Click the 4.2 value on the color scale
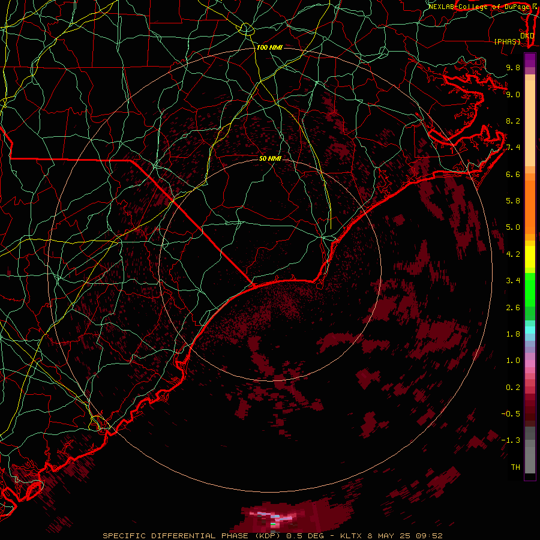 pos(513,254)
